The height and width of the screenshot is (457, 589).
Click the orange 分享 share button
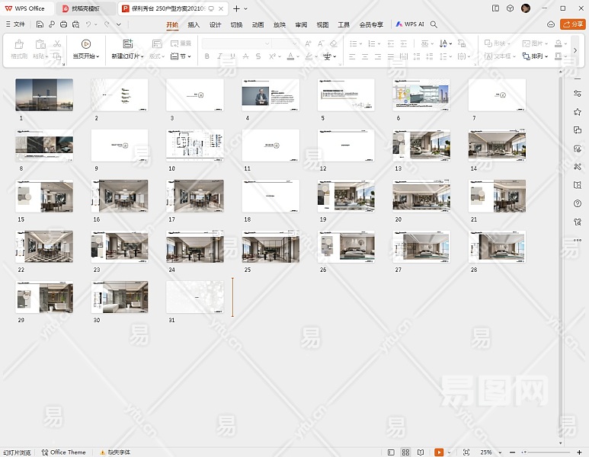point(572,24)
